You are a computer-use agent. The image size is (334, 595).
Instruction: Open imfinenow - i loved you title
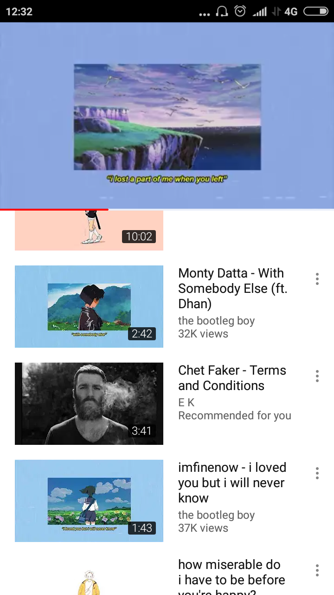pyautogui.click(x=232, y=483)
